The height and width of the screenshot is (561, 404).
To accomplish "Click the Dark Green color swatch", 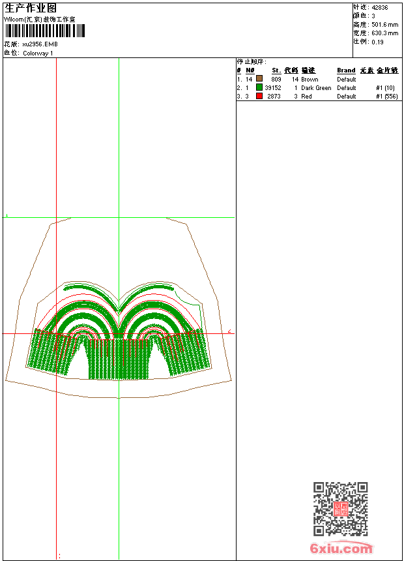I will point(259,87).
